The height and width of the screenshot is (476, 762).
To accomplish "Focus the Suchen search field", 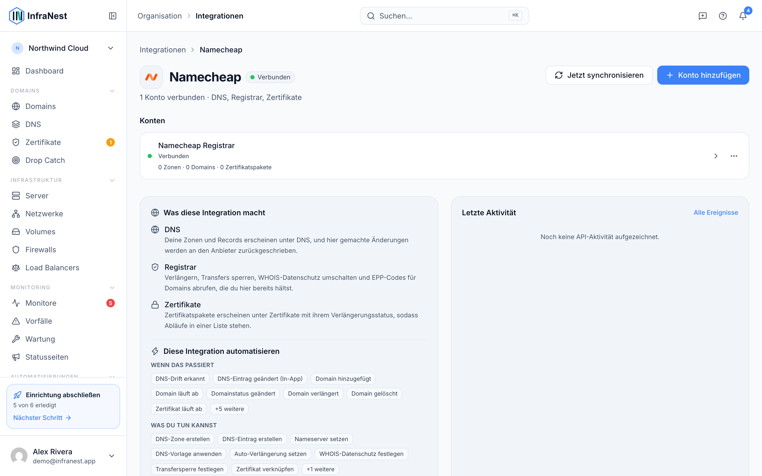I will click(x=444, y=16).
